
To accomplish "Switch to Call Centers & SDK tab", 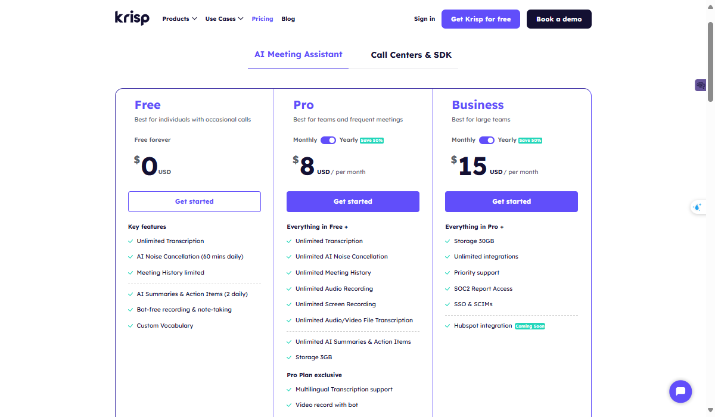I will pos(411,55).
